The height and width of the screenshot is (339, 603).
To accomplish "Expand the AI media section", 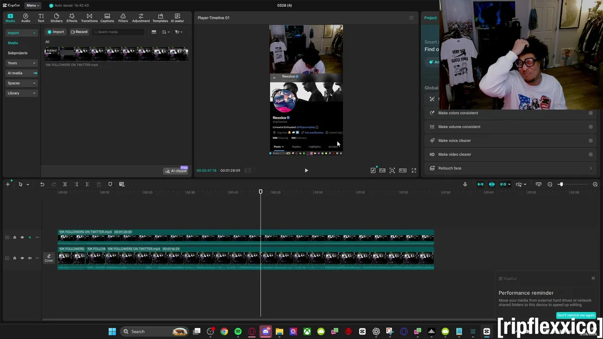I will (22, 73).
